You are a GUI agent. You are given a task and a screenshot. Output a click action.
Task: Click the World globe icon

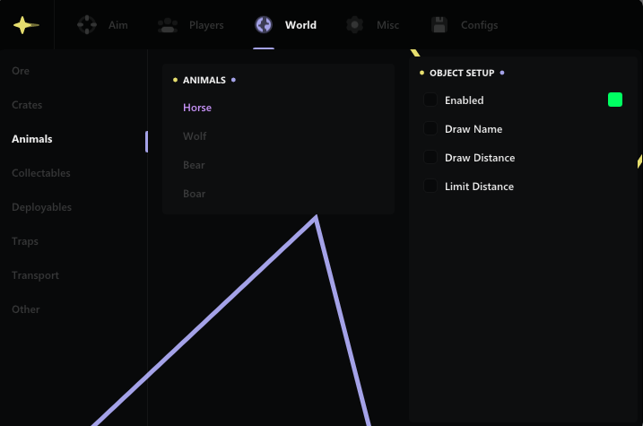(264, 25)
